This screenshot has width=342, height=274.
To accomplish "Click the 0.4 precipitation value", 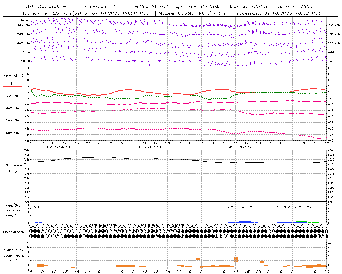I will pos(252,207).
